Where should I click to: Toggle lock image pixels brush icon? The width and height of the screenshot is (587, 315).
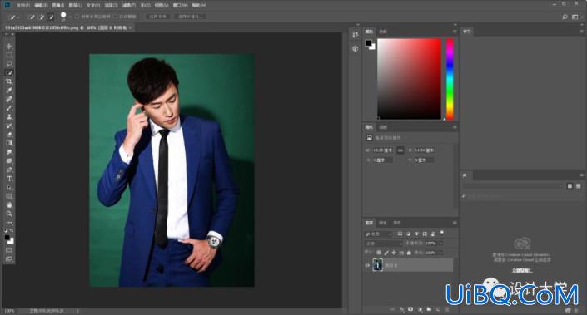click(386, 253)
